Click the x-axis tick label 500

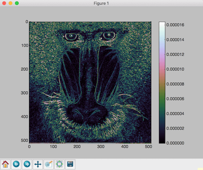coord(149,147)
